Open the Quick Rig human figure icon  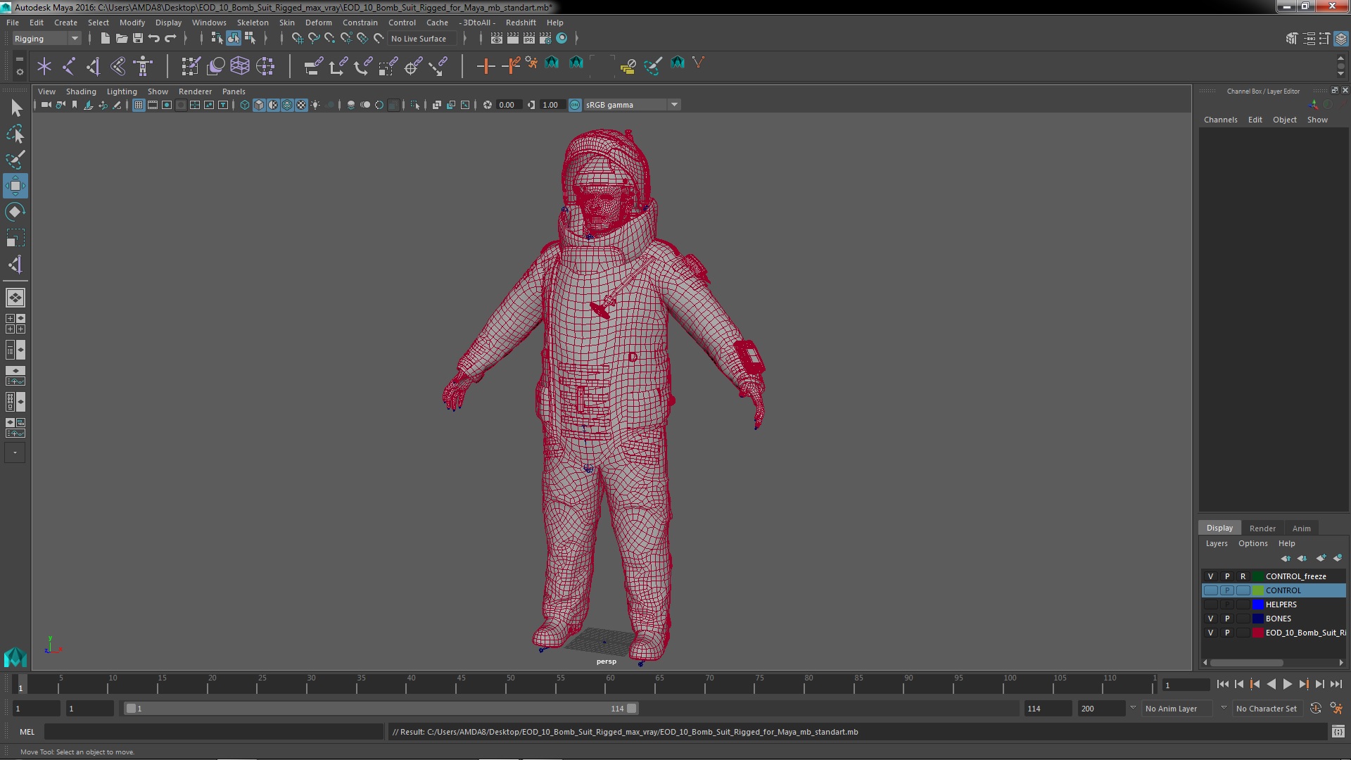(x=144, y=66)
